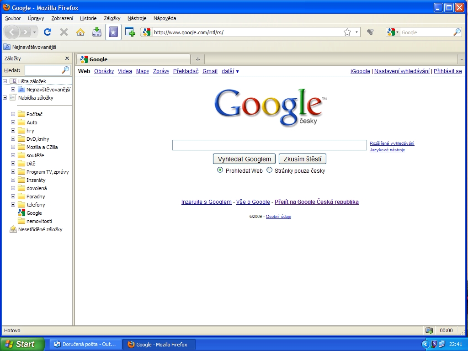Stop loading with the X toolbar icon
Viewport: 468px width, 351px height.
click(64, 32)
